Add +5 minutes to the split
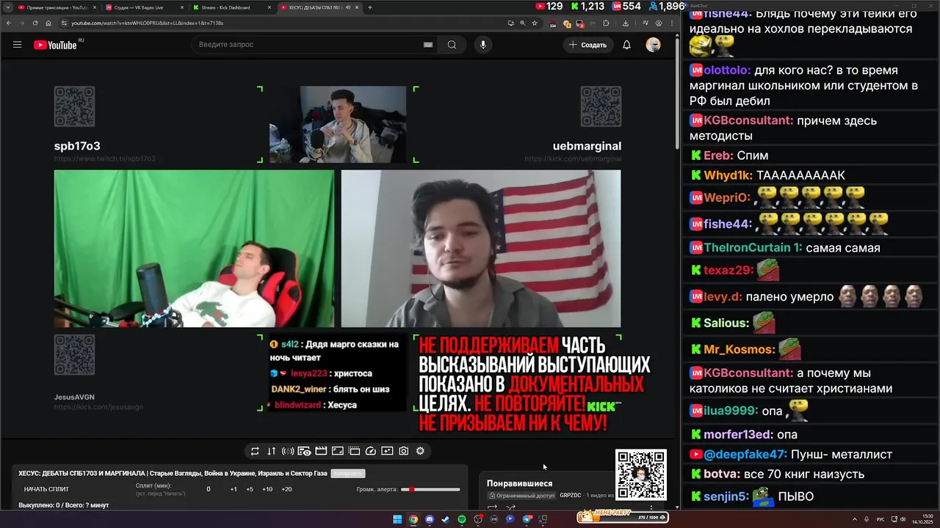 click(x=250, y=489)
